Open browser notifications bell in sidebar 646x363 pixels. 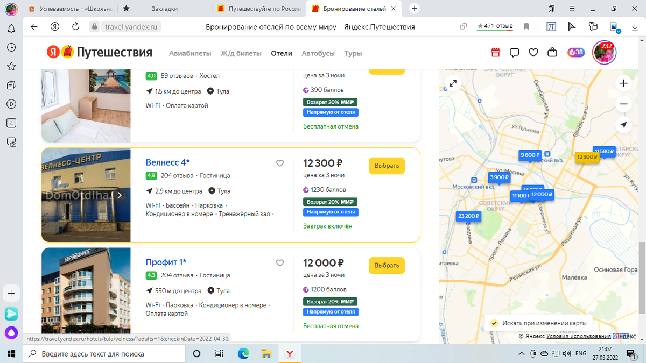tap(11, 29)
